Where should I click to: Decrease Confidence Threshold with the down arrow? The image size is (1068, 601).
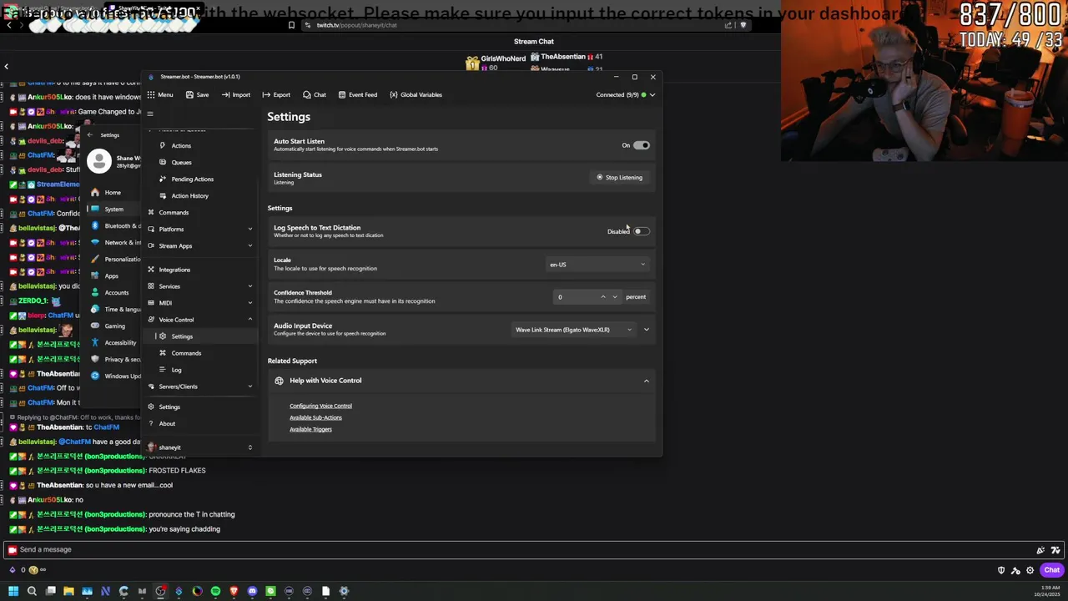615,297
